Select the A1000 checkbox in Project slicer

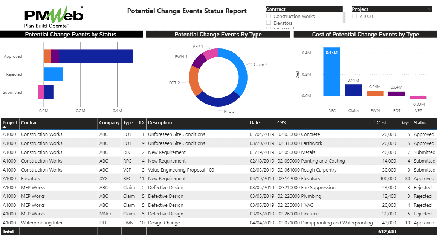pos(354,16)
